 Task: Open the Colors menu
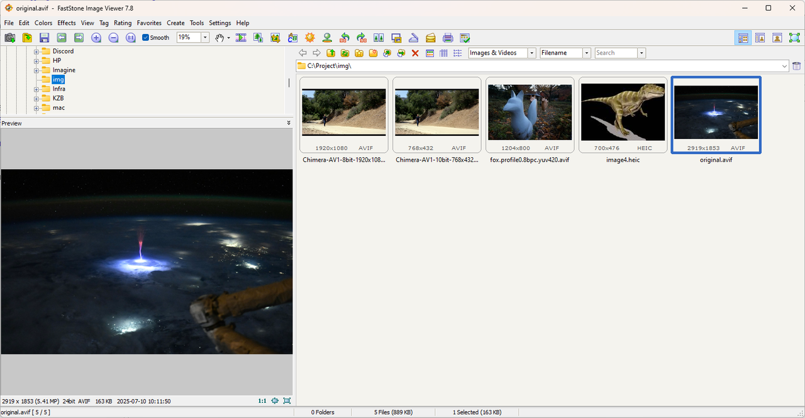(43, 23)
